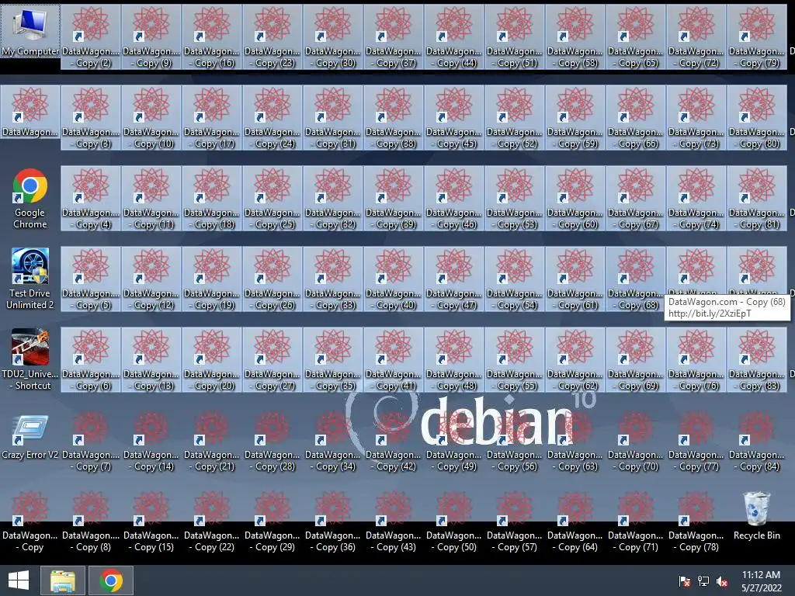The height and width of the screenshot is (596, 795).
Task: Select the My Computer desktop icon
Action: (30, 31)
